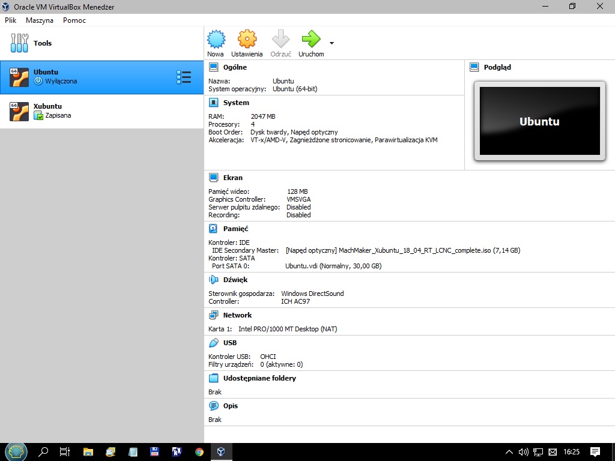Screen dimensions: 615x461
Task: Open Task View in taskbar
Action: pyautogui.click(x=65, y=452)
